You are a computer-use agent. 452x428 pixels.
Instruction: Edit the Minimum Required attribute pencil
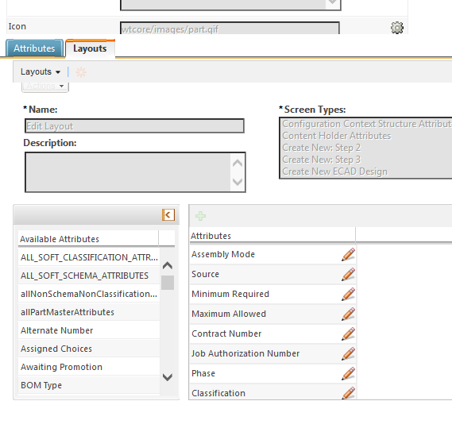pos(348,295)
